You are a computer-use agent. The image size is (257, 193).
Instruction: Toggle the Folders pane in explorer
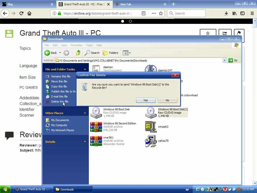(110, 53)
